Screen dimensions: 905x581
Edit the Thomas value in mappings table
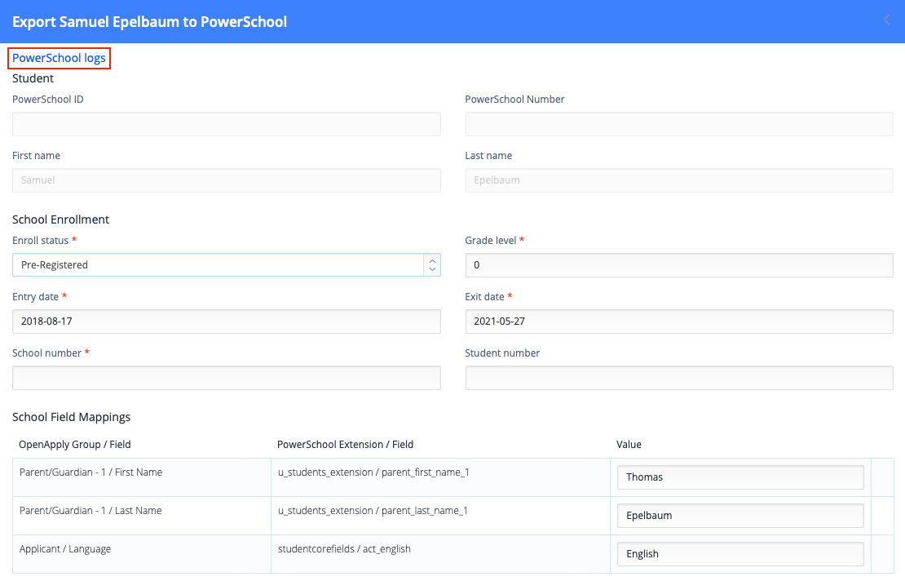pyautogui.click(x=740, y=477)
